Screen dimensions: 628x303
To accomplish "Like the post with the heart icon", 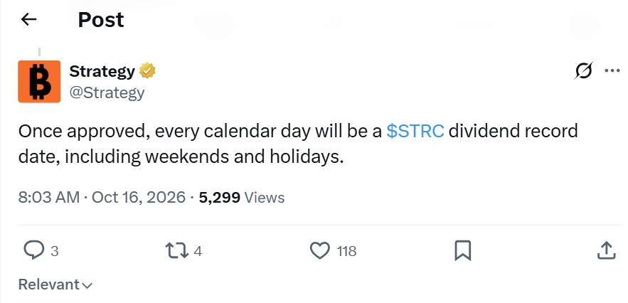I will (320, 250).
